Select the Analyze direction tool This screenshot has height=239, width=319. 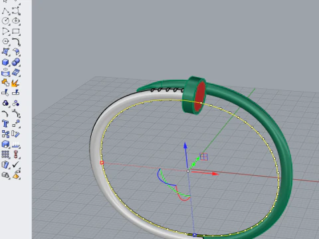pyautogui.click(x=5, y=165)
